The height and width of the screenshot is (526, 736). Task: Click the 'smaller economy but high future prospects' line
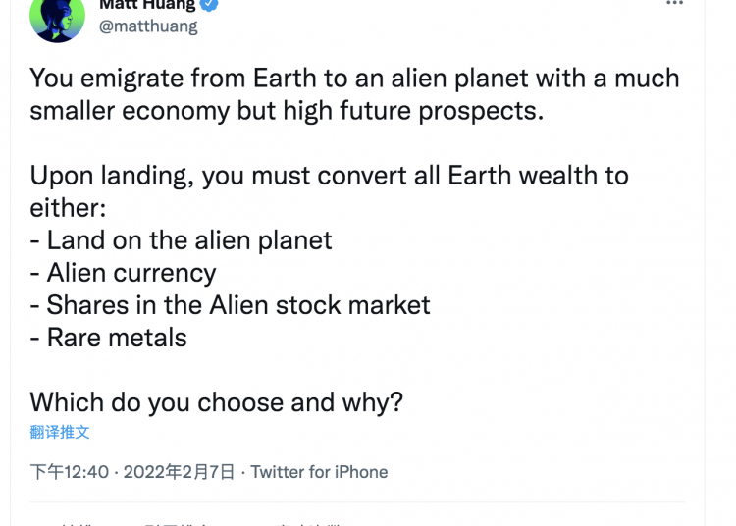pos(286,110)
